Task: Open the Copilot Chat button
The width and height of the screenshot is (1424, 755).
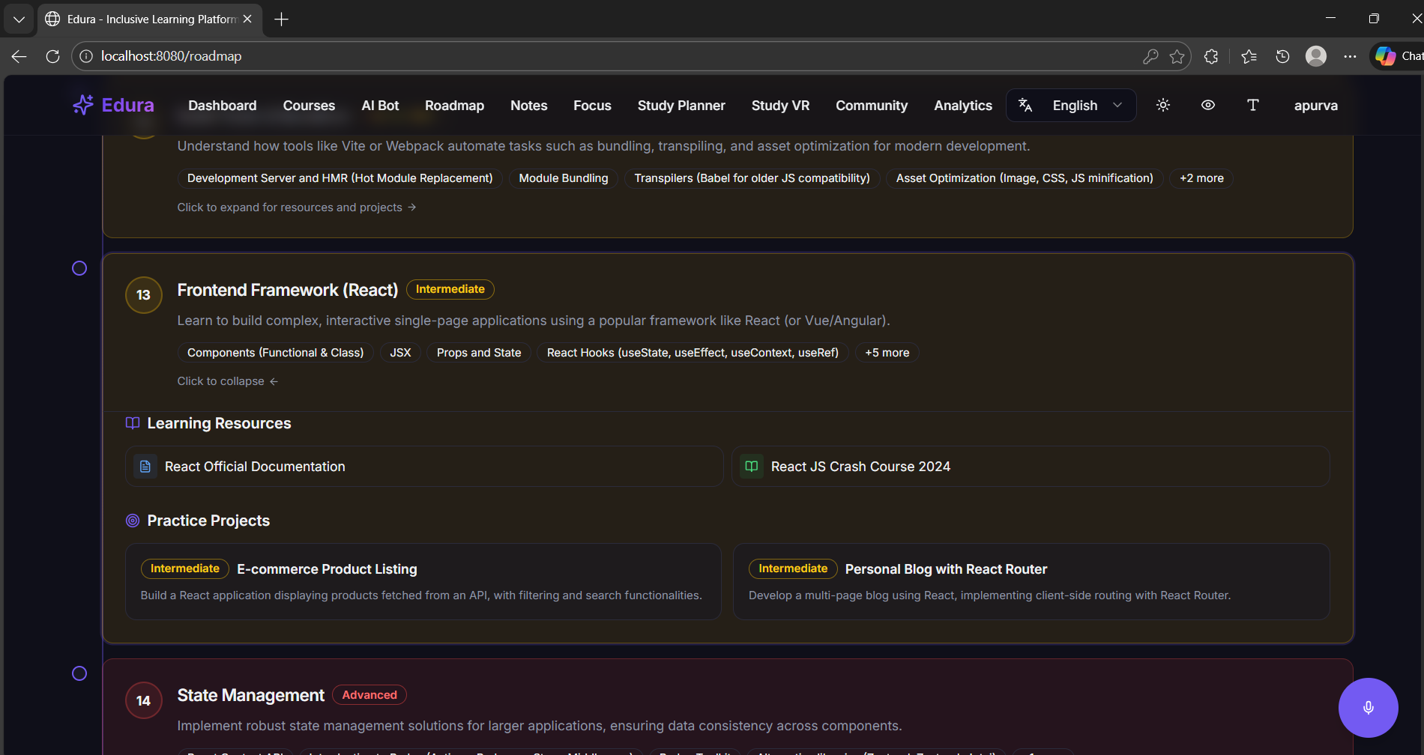Action: tap(1399, 56)
